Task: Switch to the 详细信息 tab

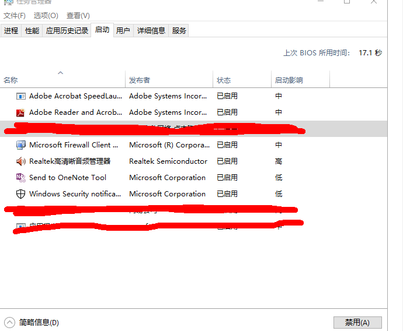Action: 151,31
